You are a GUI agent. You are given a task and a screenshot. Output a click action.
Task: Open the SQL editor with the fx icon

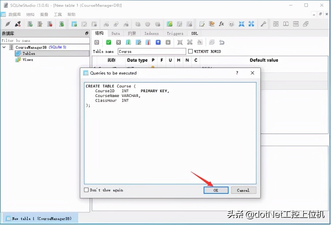point(221,24)
